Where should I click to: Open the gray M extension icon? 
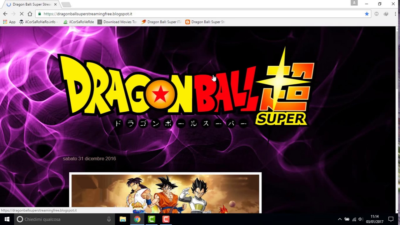(377, 14)
